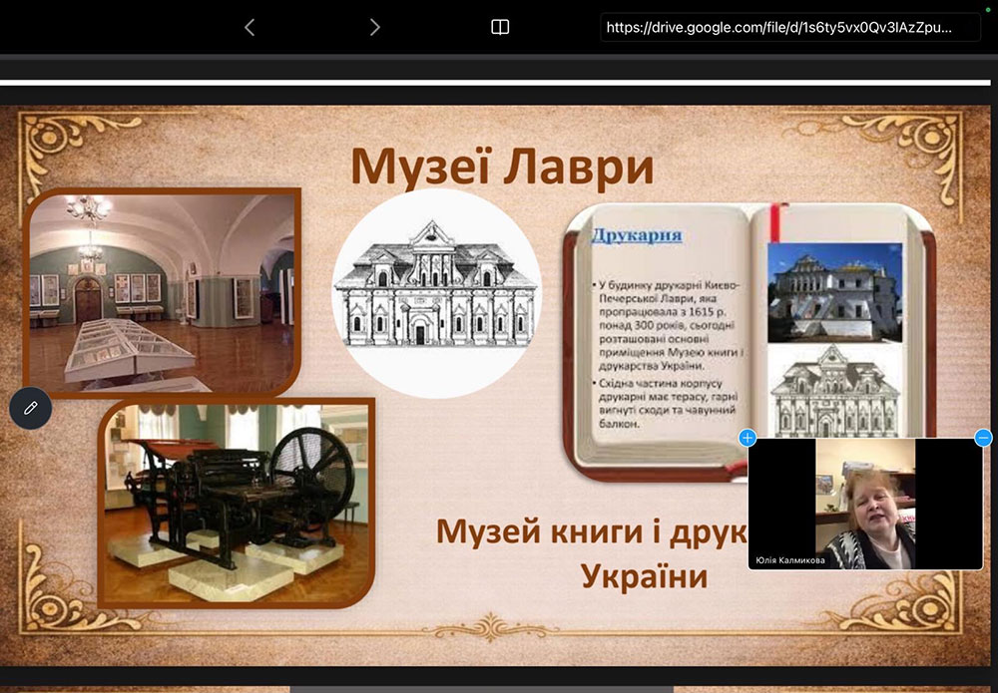The image size is (998, 693).
Task: Select the pencil annotation tool
Action: [x=30, y=408]
